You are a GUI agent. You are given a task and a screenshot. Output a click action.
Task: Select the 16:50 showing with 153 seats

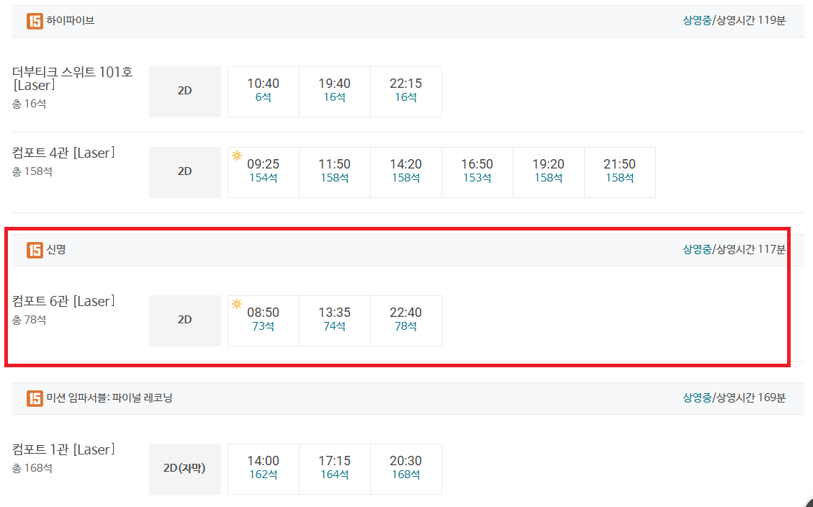(477, 172)
